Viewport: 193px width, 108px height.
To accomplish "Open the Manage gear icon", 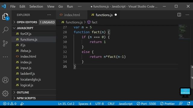I will 5,93.
